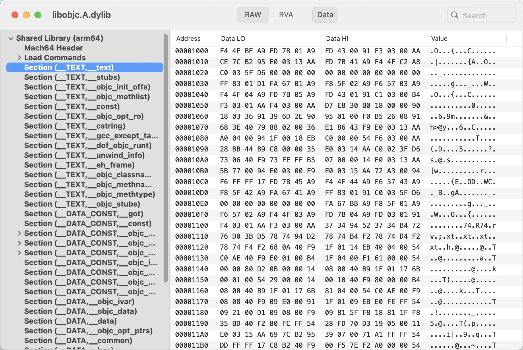Image resolution: width=523 pixels, height=350 pixels.
Task: Open Section (__TEXT,__objc_classna...)
Action: click(88, 175)
